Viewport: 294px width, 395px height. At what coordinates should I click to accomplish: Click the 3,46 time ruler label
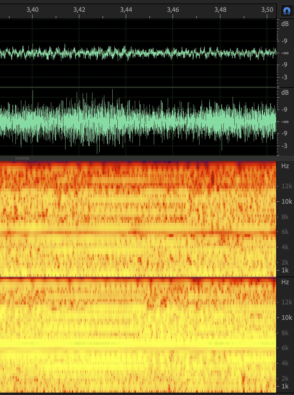(173, 10)
